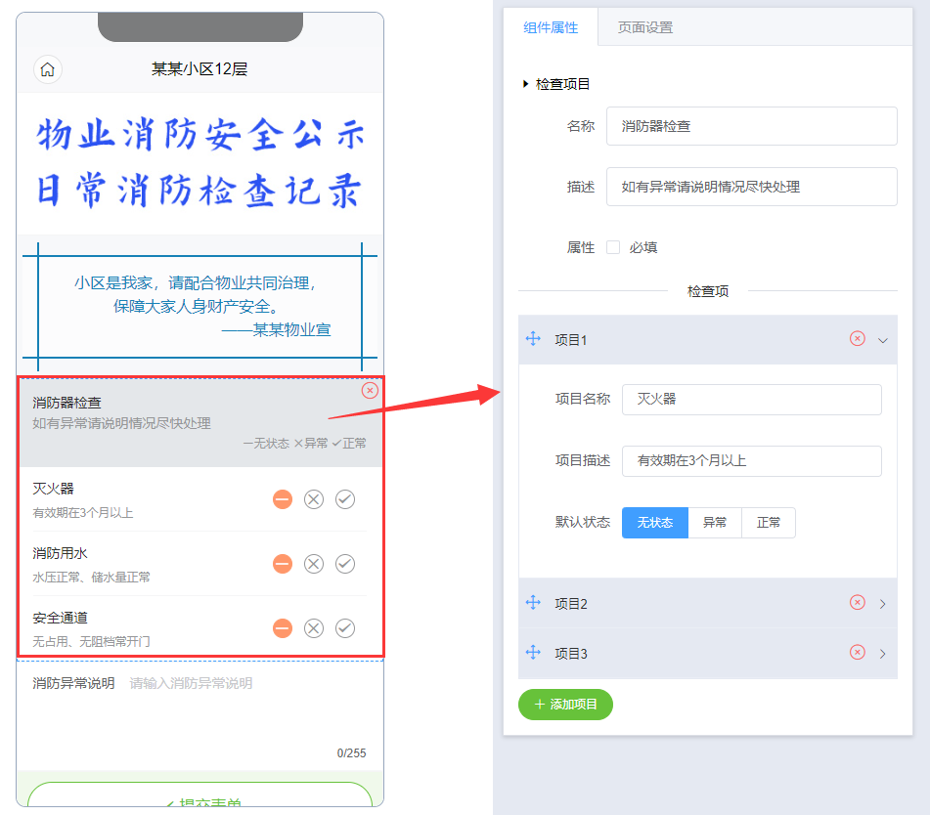Delete 项目3 using its red circle X
The height and width of the screenshot is (815, 930).
(858, 653)
